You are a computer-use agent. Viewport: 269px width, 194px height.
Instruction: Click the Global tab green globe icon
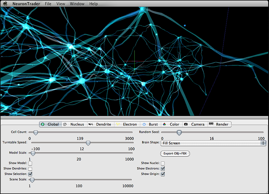pos(43,124)
